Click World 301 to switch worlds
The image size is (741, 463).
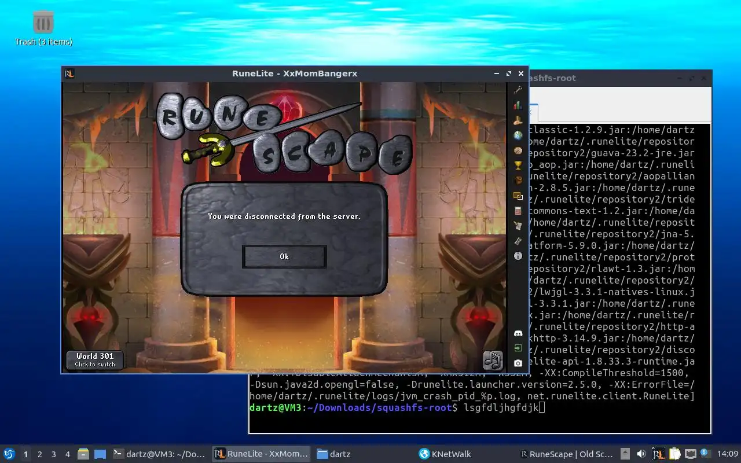[x=95, y=360]
